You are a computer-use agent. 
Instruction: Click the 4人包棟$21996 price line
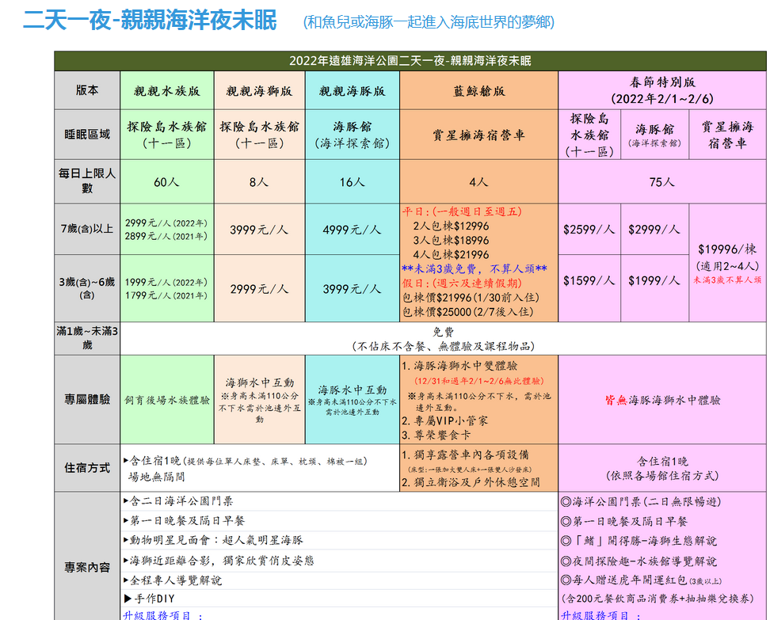point(451,254)
